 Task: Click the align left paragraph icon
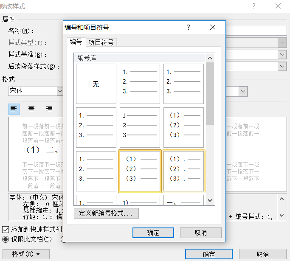pyautogui.click(x=14, y=109)
